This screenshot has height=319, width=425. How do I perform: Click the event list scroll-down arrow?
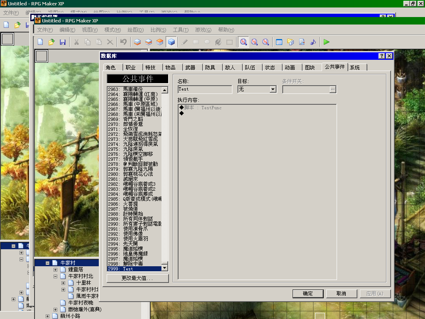pyautogui.click(x=164, y=268)
